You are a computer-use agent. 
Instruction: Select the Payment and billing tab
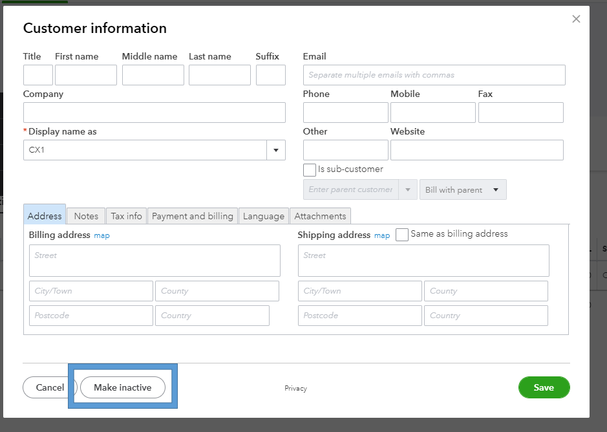[x=193, y=216]
